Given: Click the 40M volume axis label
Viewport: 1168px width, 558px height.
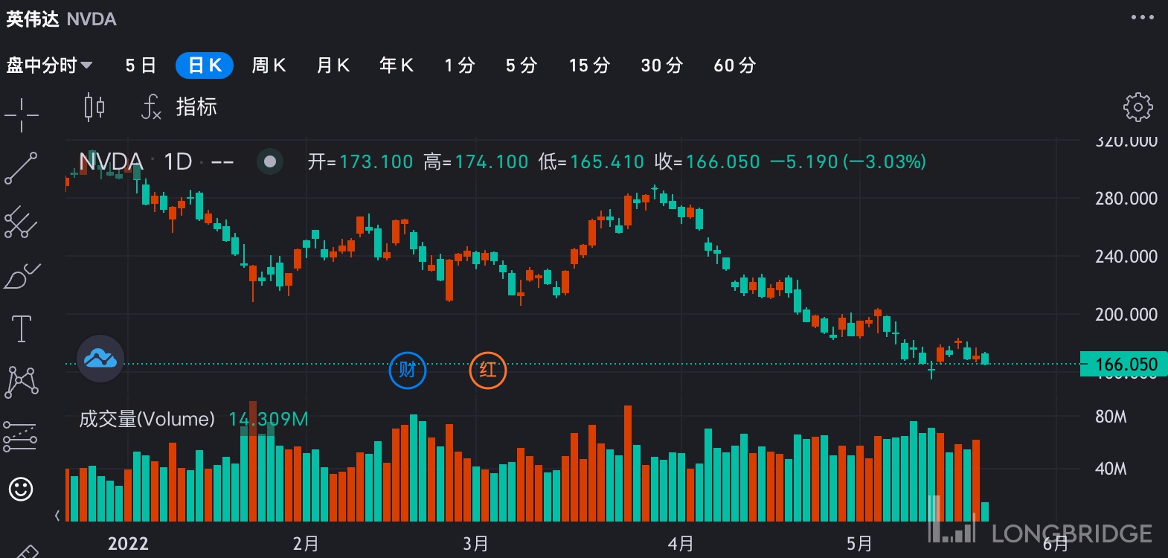Looking at the screenshot, I should (x=1111, y=469).
